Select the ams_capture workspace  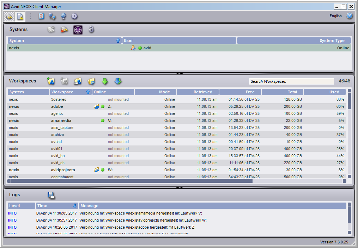pyautogui.click(x=176, y=128)
